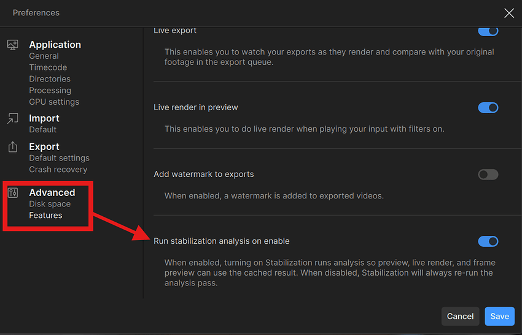
Task: Open Directories preferences
Action: click(50, 79)
